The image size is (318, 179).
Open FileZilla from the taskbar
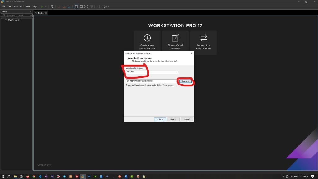click(77, 177)
